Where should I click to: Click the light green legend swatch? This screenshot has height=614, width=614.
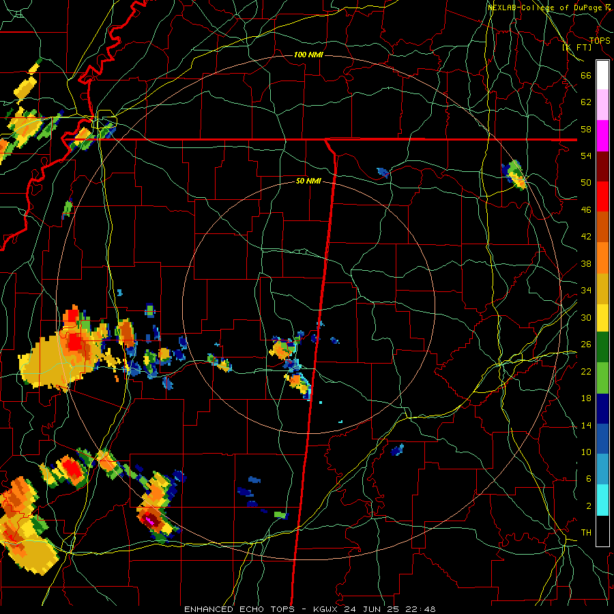[x=602, y=378]
